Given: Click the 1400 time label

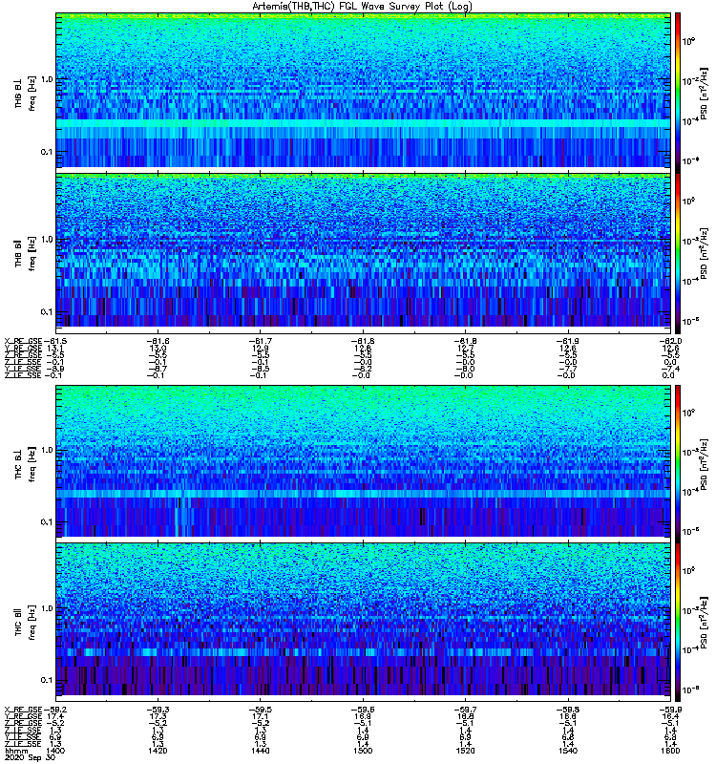Looking at the screenshot, I should [x=55, y=751].
